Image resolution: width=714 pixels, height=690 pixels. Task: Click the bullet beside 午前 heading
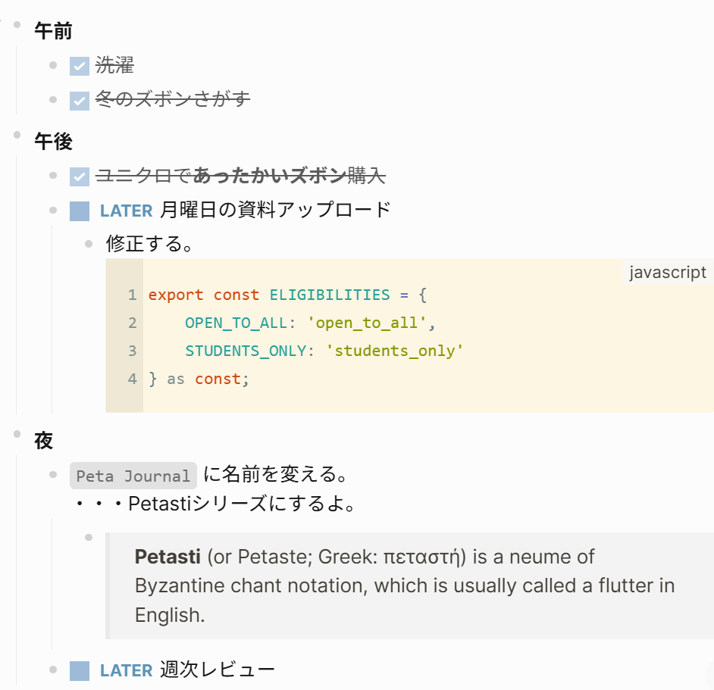pos(17,24)
